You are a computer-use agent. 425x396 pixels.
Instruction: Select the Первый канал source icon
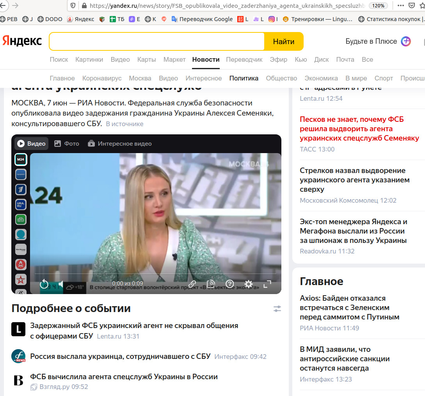[x=21, y=189]
